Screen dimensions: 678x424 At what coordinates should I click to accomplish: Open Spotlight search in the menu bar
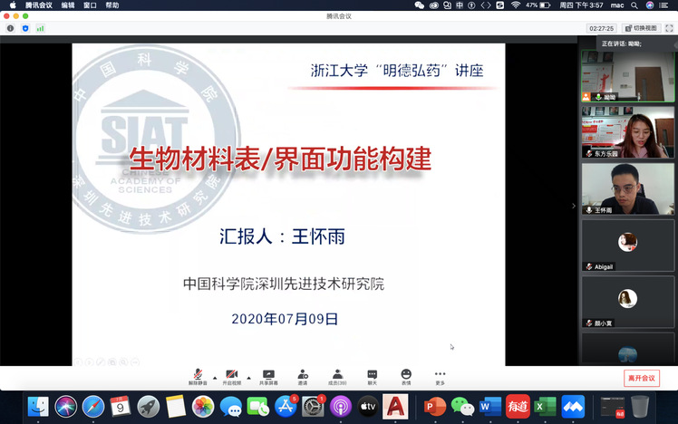pyautogui.click(x=634, y=5)
